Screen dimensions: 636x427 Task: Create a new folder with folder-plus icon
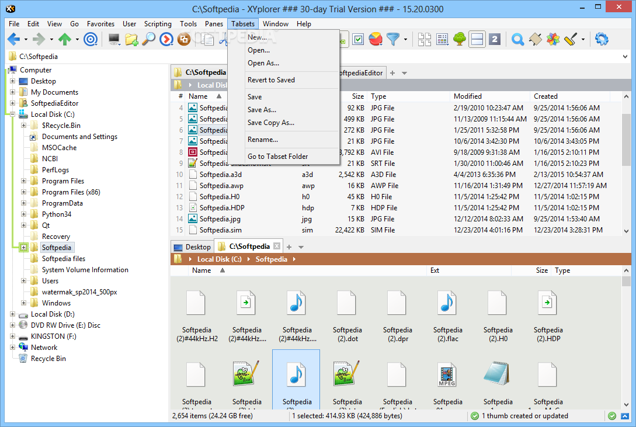tap(131, 39)
